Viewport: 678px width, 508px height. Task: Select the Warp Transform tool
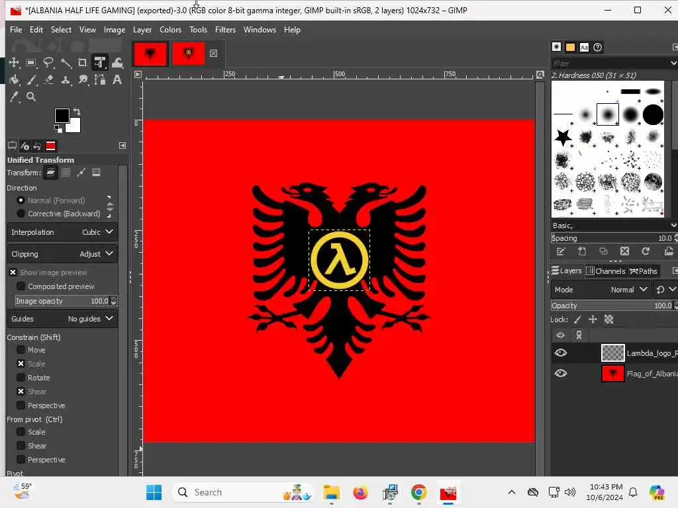117,63
